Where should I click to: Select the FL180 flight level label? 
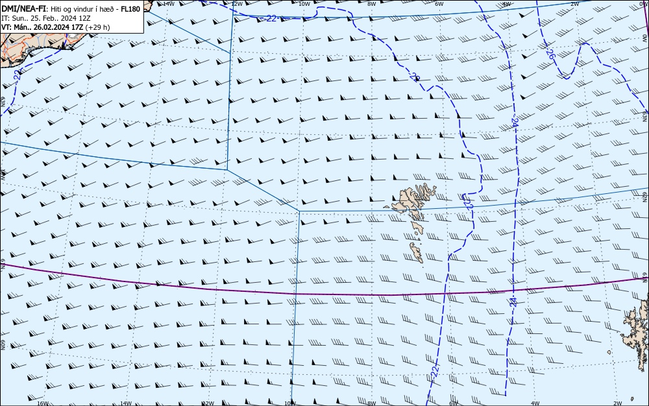130,8
